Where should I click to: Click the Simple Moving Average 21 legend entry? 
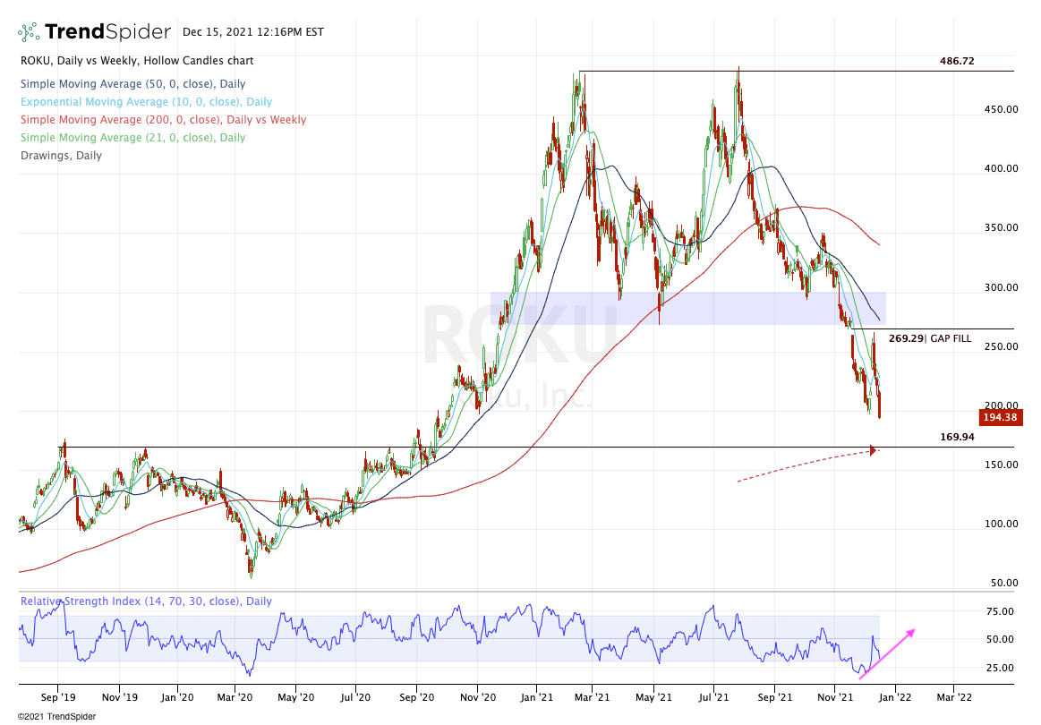coord(132,138)
